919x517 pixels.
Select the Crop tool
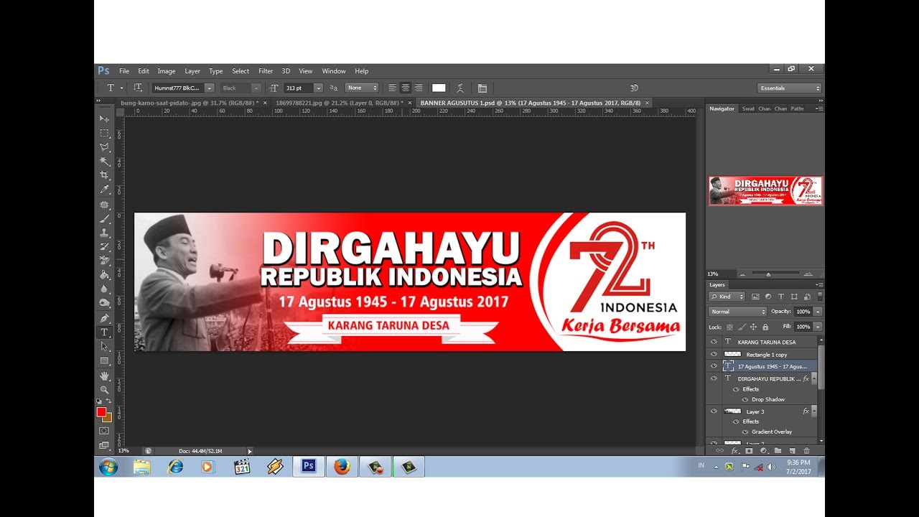[x=104, y=175]
